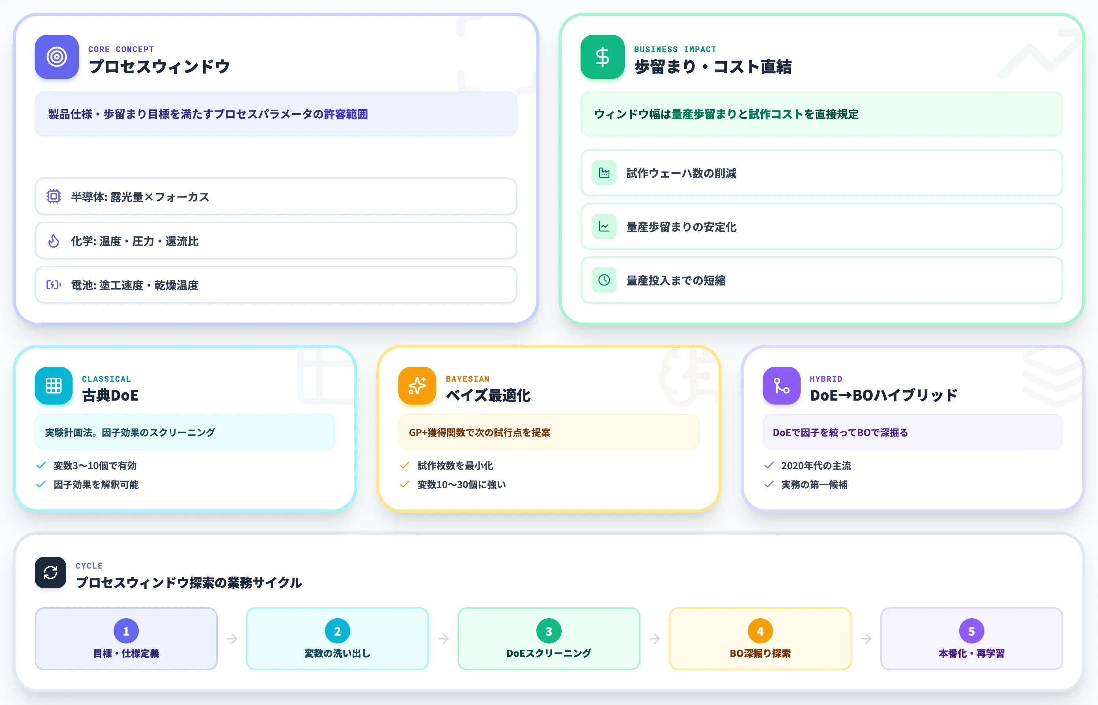Click the checkmark beside 因子効果を解釈可能
This screenshot has height=705, width=1098.
(x=41, y=484)
